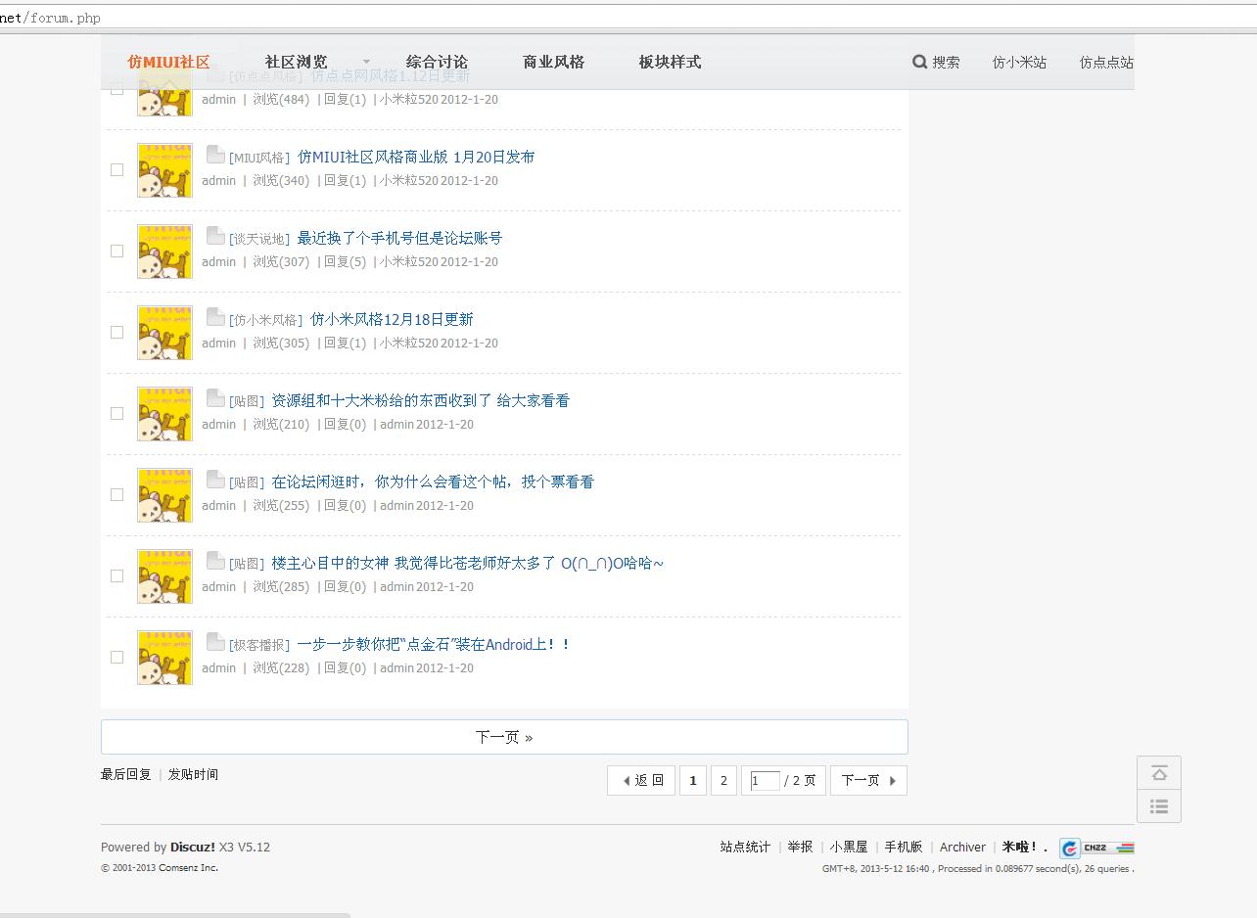This screenshot has width=1257, height=918.
Task: Click file icon beside 最近换了个手机号 thread
Action: coord(215,235)
